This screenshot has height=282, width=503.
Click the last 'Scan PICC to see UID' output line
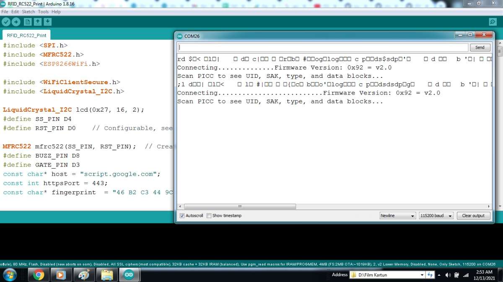tap(280, 102)
